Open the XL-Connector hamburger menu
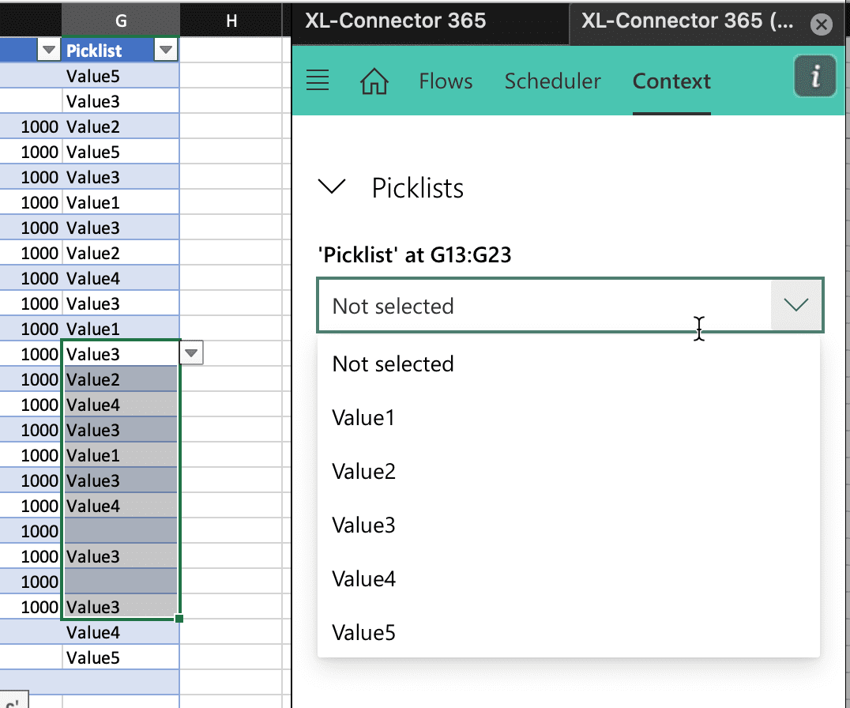Viewport: 850px width, 708px height. tap(317, 79)
